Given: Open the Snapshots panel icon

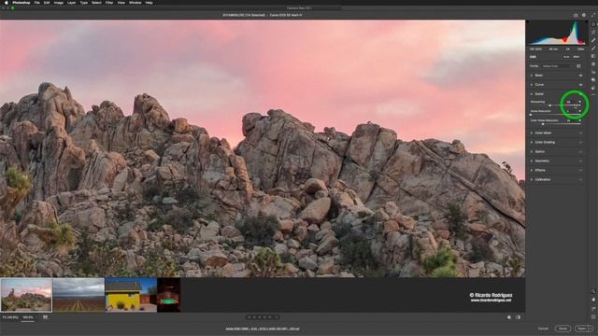Looking at the screenshot, I should click(x=593, y=80).
